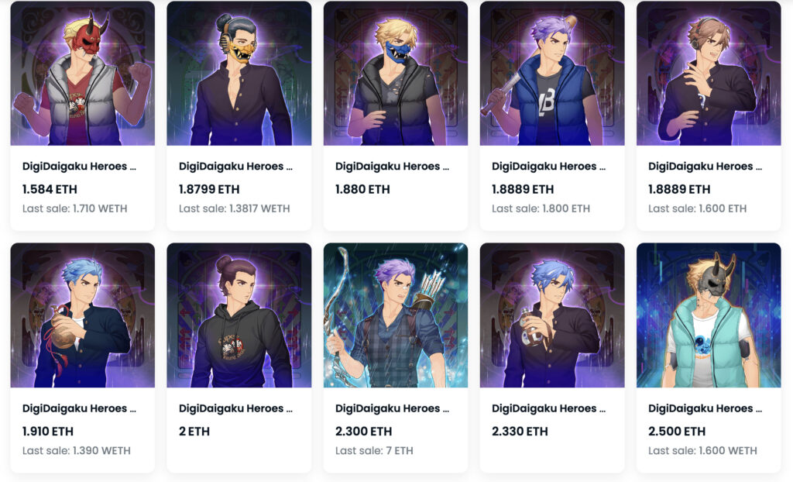Select the hero wearing headphones image

click(709, 74)
